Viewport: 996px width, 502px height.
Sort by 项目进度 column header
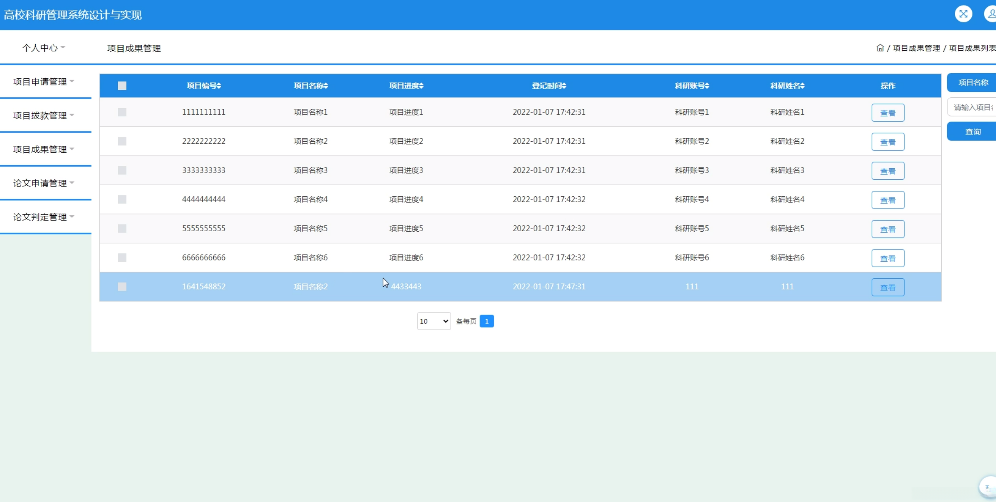(406, 86)
